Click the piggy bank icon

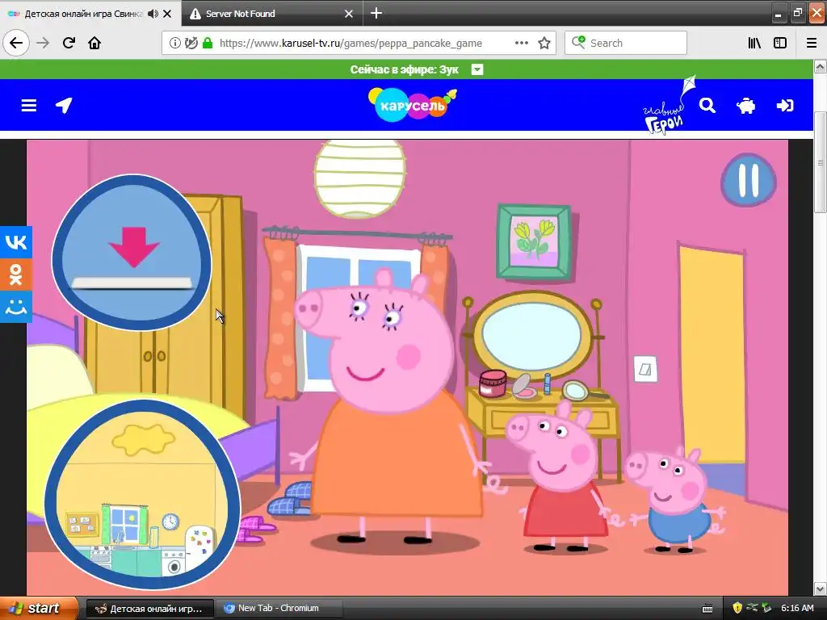pyautogui.click(x=745, y=106)
